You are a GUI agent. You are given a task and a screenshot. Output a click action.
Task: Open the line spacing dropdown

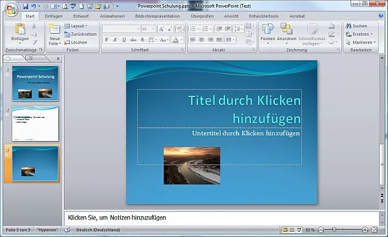coord(238,29)
